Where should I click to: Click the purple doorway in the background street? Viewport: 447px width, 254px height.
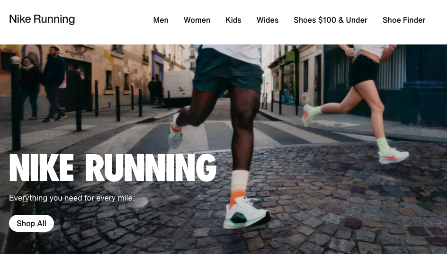click(158, 66)
